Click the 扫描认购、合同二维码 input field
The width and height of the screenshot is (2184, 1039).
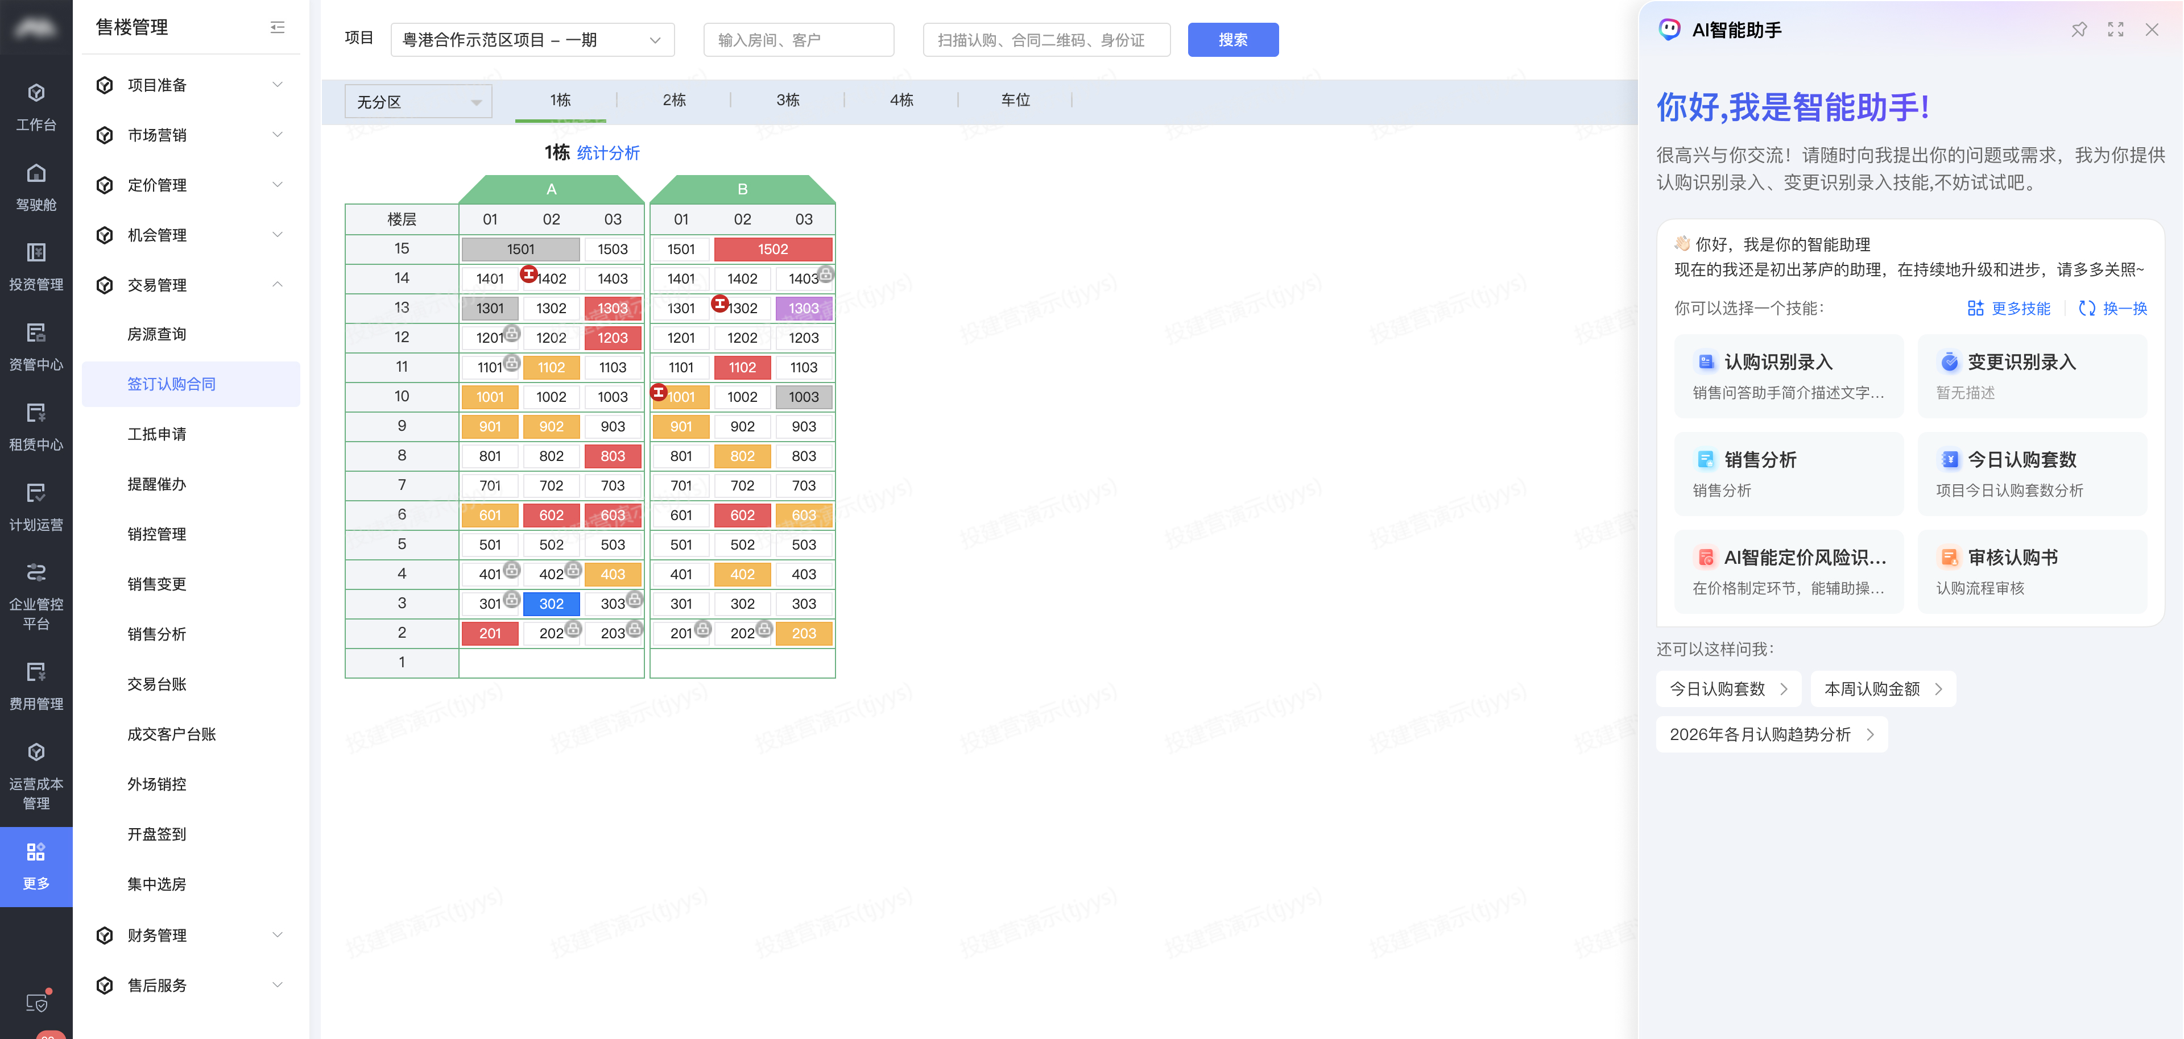pyautogui.click(x=1046, y=40)
